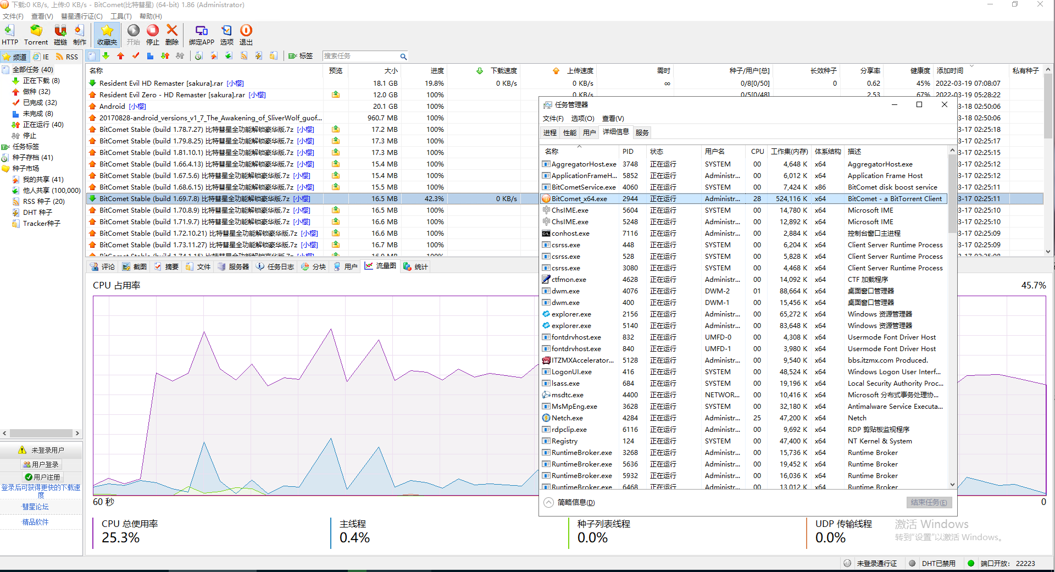1055x572 pixels.
Task: Select the 种子市场 folder in the sidebar
Action: [x=26, y=169]
